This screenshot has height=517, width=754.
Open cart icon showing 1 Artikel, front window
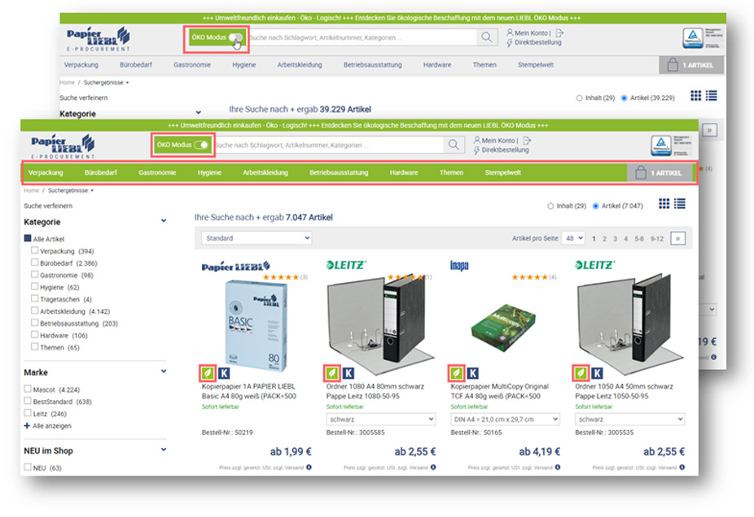pos(659,172)
